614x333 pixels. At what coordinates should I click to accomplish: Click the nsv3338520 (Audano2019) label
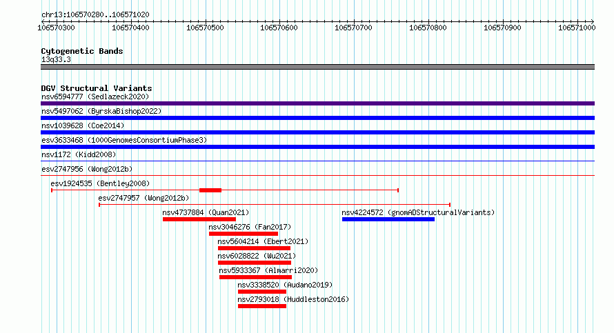285,285
